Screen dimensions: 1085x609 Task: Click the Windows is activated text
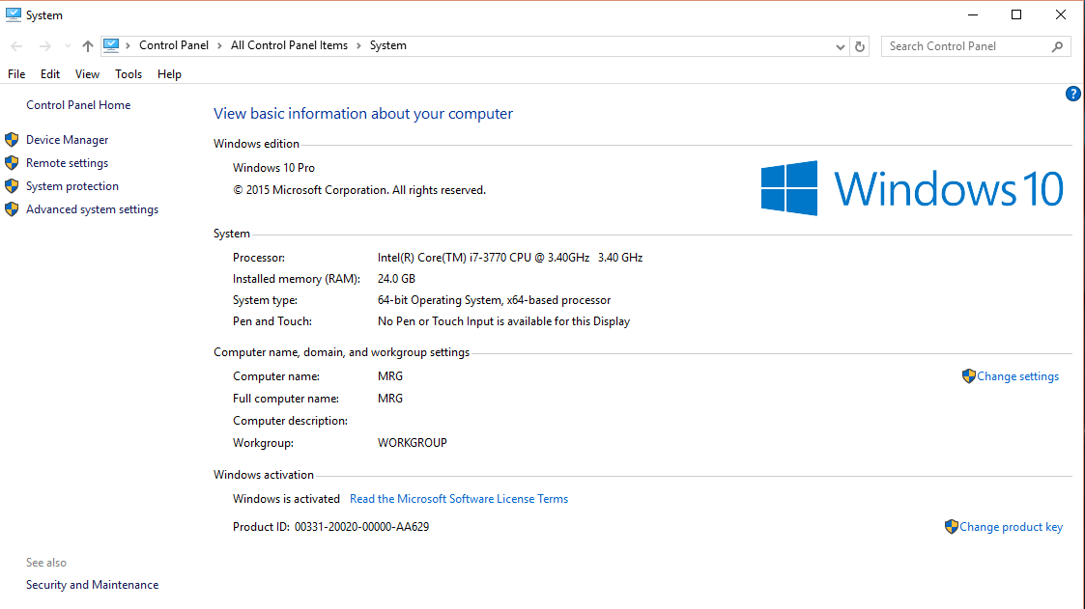(286, 499)
